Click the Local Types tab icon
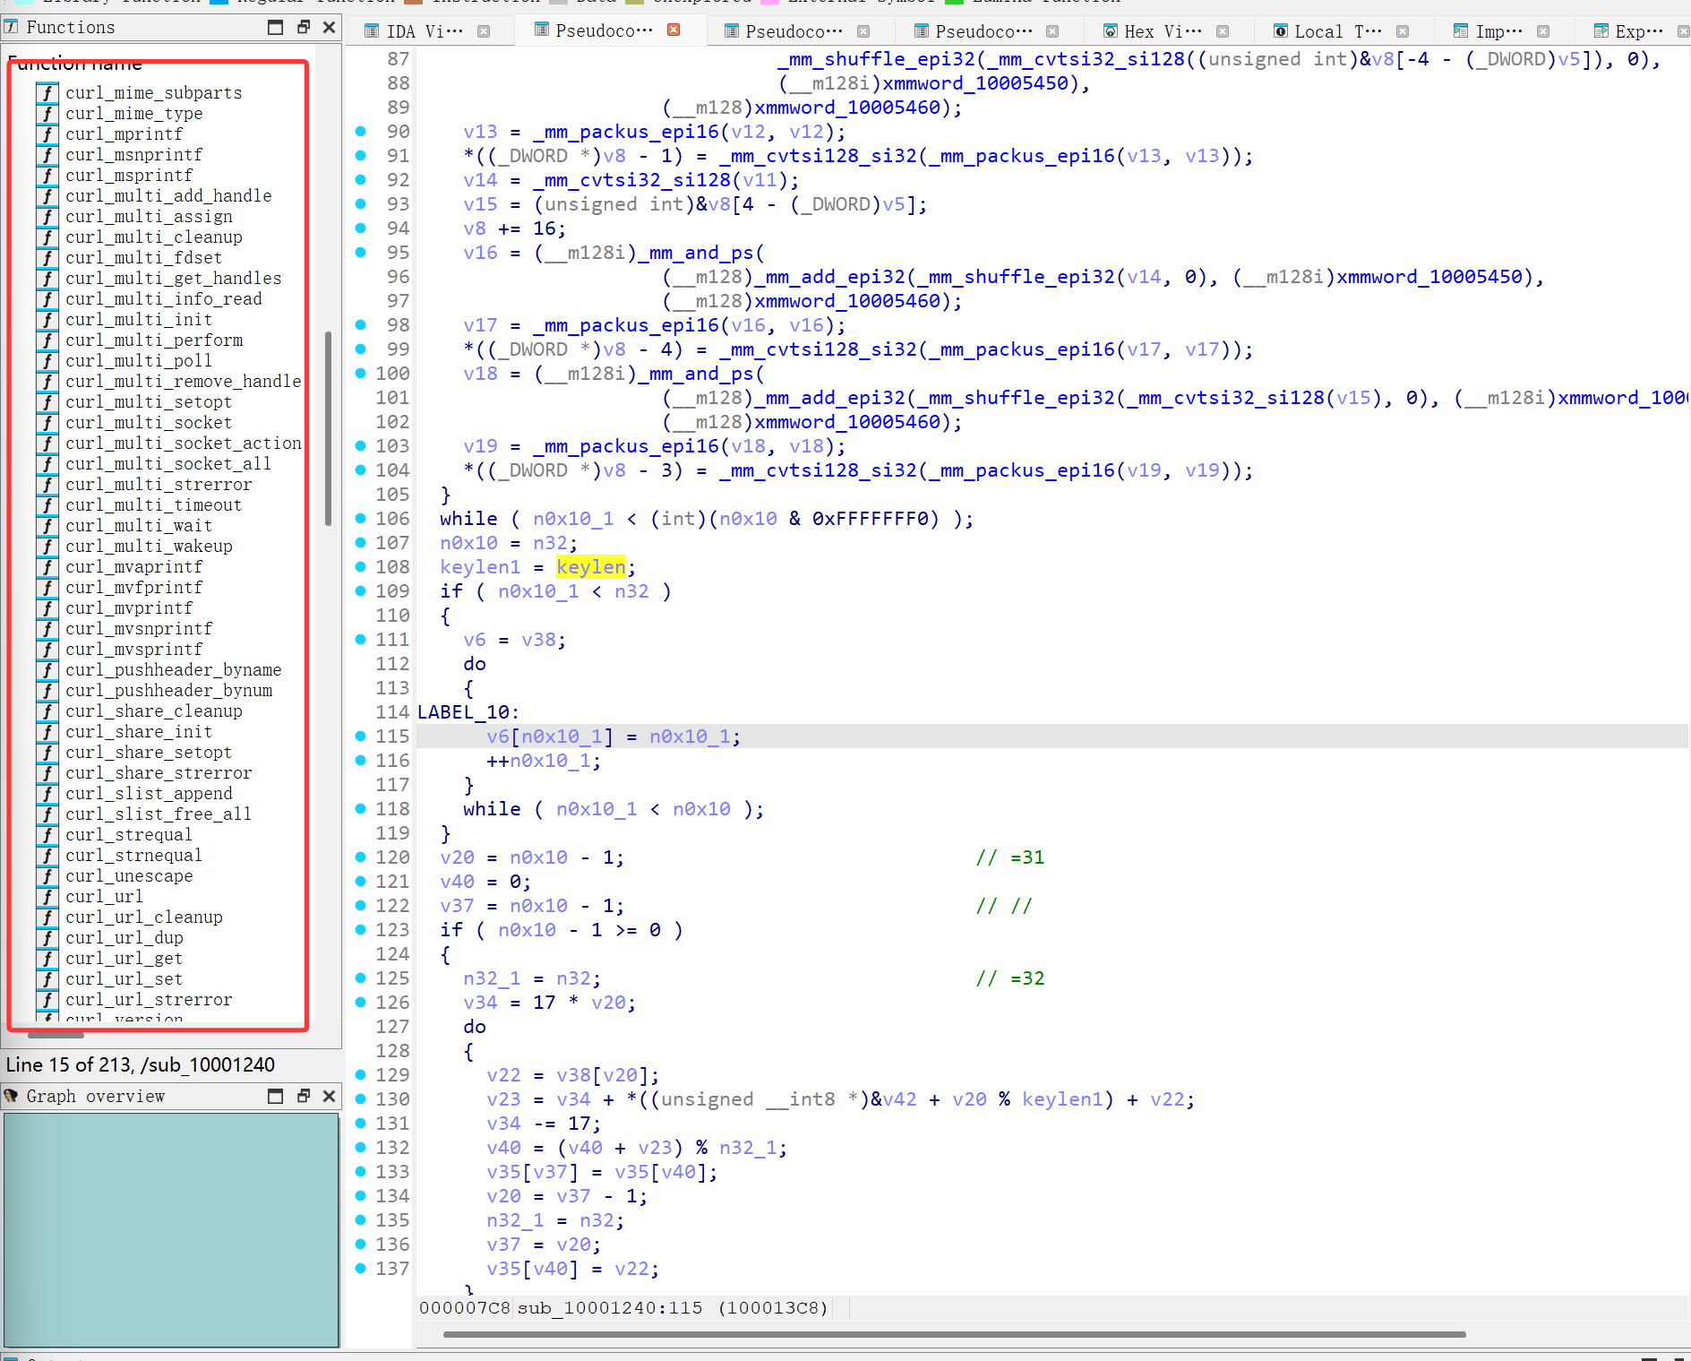The width and height of the screenshot is (1691, 1361). pos(1281,31)
